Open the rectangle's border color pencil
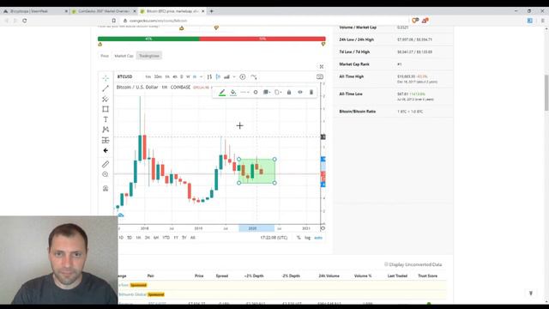The width and height of the screenshot is (549, 309). [222, 93]
